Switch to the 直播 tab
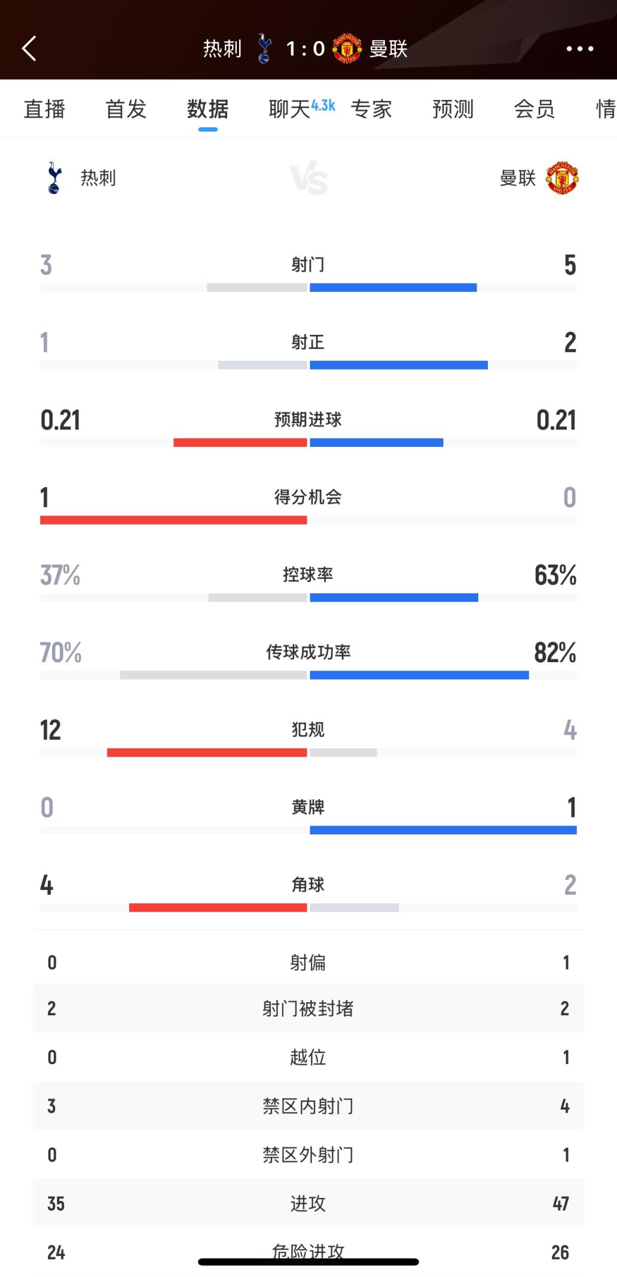The height and width of the screenshot is (1277, 617). pos(44,109)
